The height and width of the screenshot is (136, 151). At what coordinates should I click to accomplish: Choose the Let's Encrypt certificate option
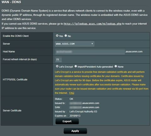57,66
